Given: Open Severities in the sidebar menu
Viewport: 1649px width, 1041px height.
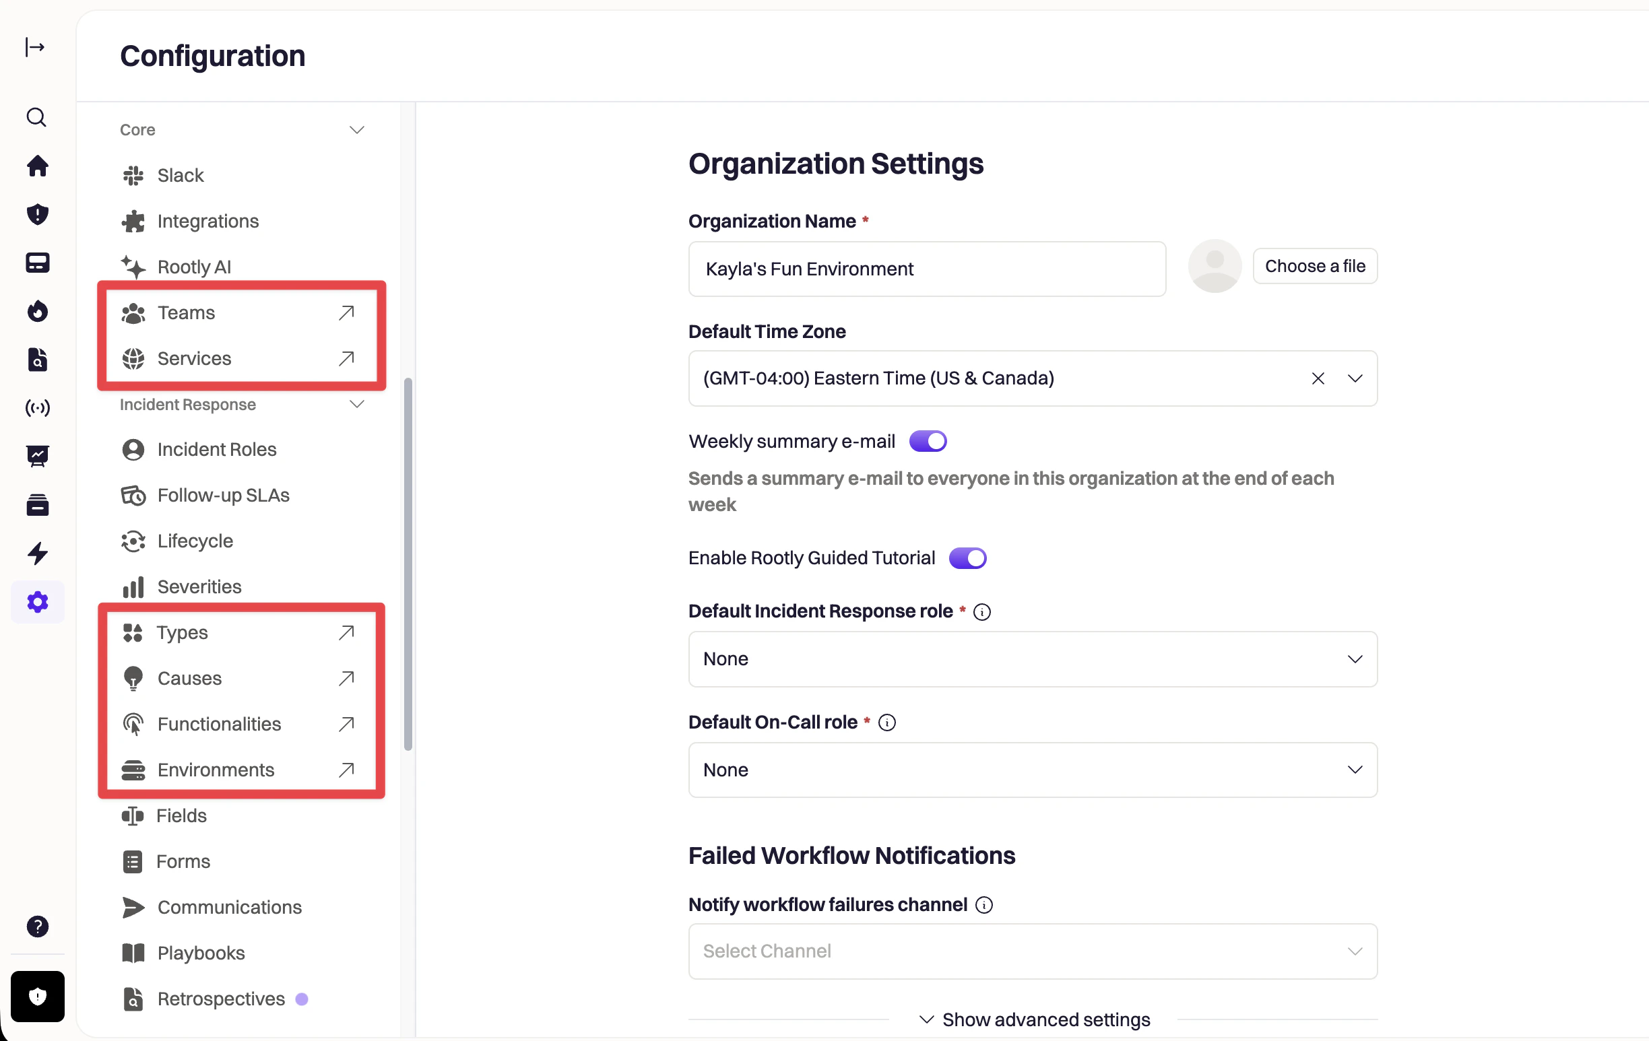Looking at the screenshot, I should (x=199, y=586).
